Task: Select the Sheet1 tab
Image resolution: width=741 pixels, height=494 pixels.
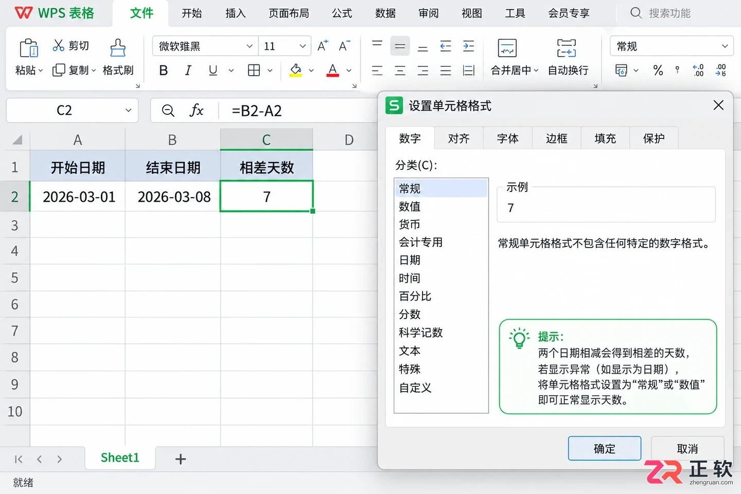Action: tap(120, 457)
